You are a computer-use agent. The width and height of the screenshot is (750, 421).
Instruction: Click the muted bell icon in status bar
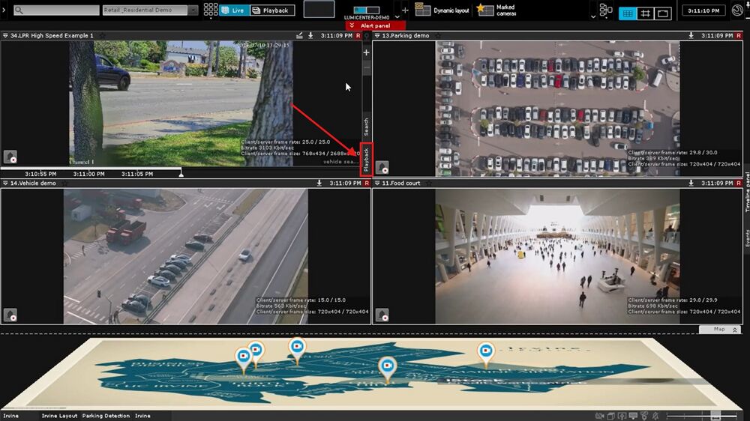tap(655, 416)
